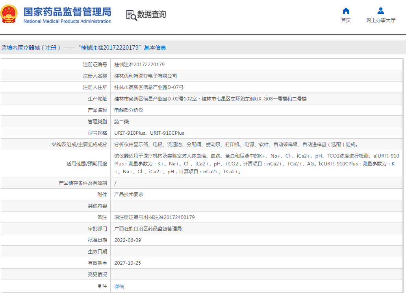This screenshot has width=406, height=295.
Task: Click the 注册人住所 row label
Action: [95, 87]
